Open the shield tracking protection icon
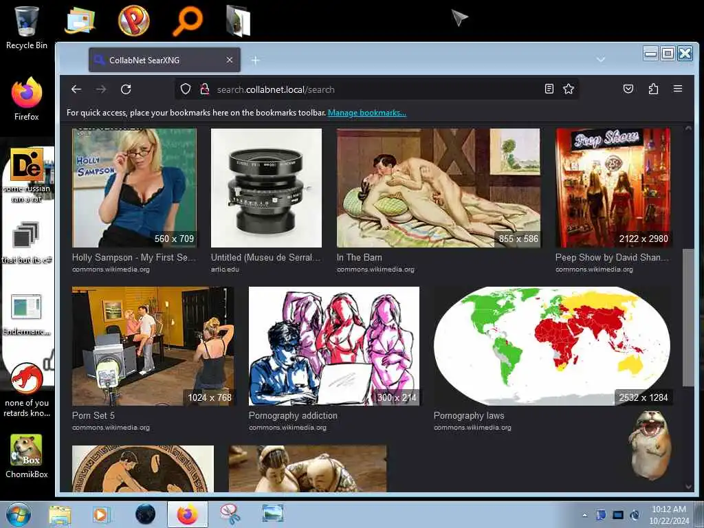 point(186,89)
